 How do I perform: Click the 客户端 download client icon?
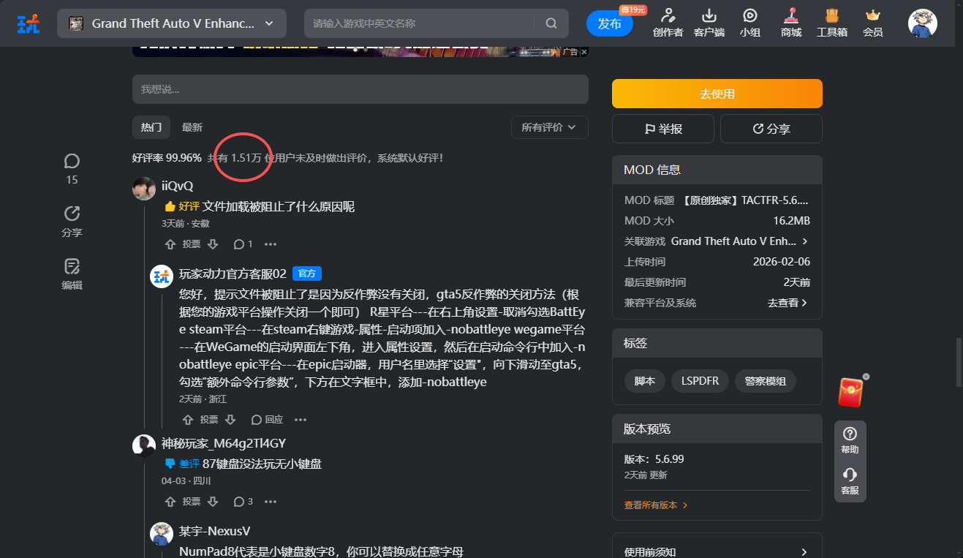click(x=709, y=16)
